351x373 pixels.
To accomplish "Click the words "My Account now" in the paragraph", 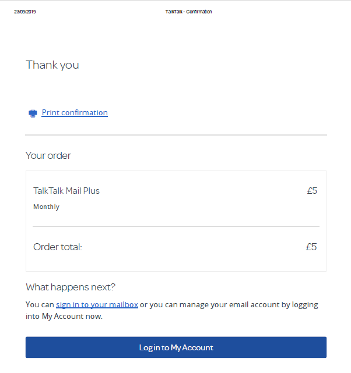I will tap(72, 317).
